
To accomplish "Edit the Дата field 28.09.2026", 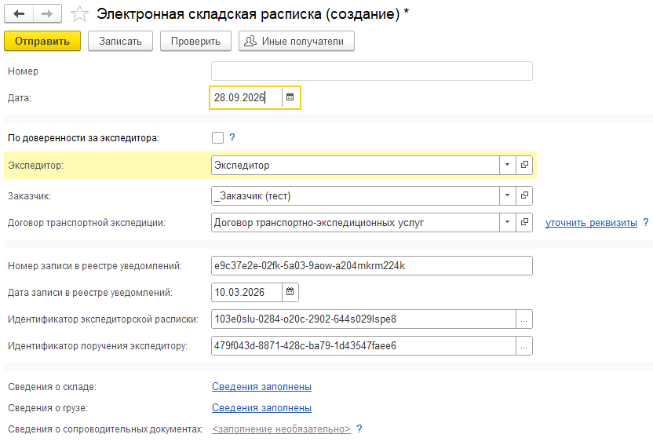I will [246, 97].
